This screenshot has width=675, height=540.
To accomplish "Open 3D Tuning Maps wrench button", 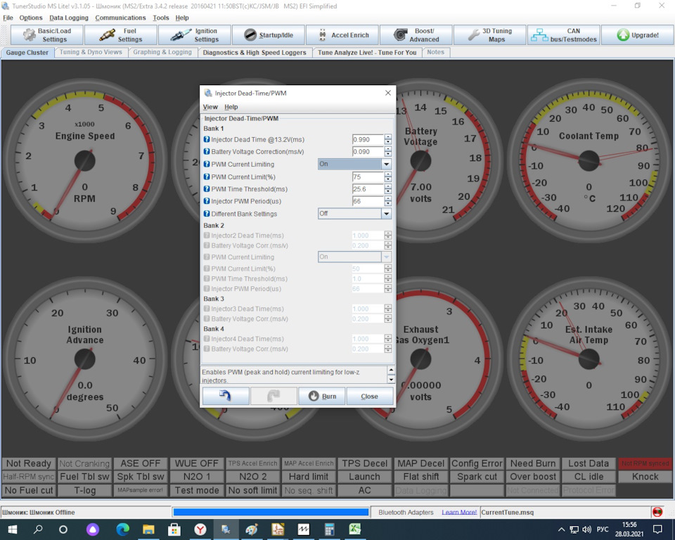I will [490, 35].
